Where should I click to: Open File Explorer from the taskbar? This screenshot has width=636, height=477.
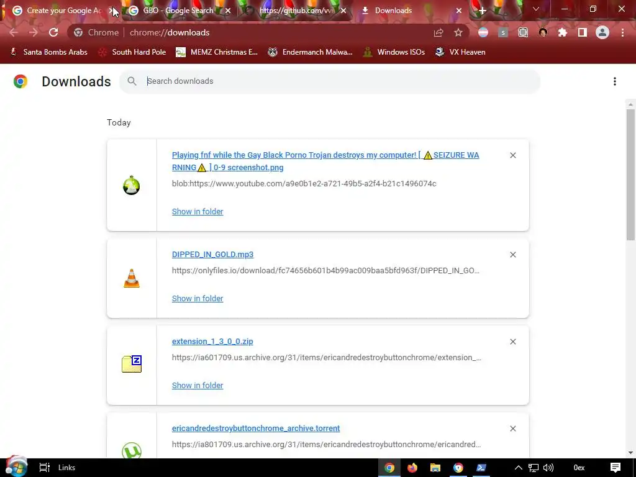[435, 468]
